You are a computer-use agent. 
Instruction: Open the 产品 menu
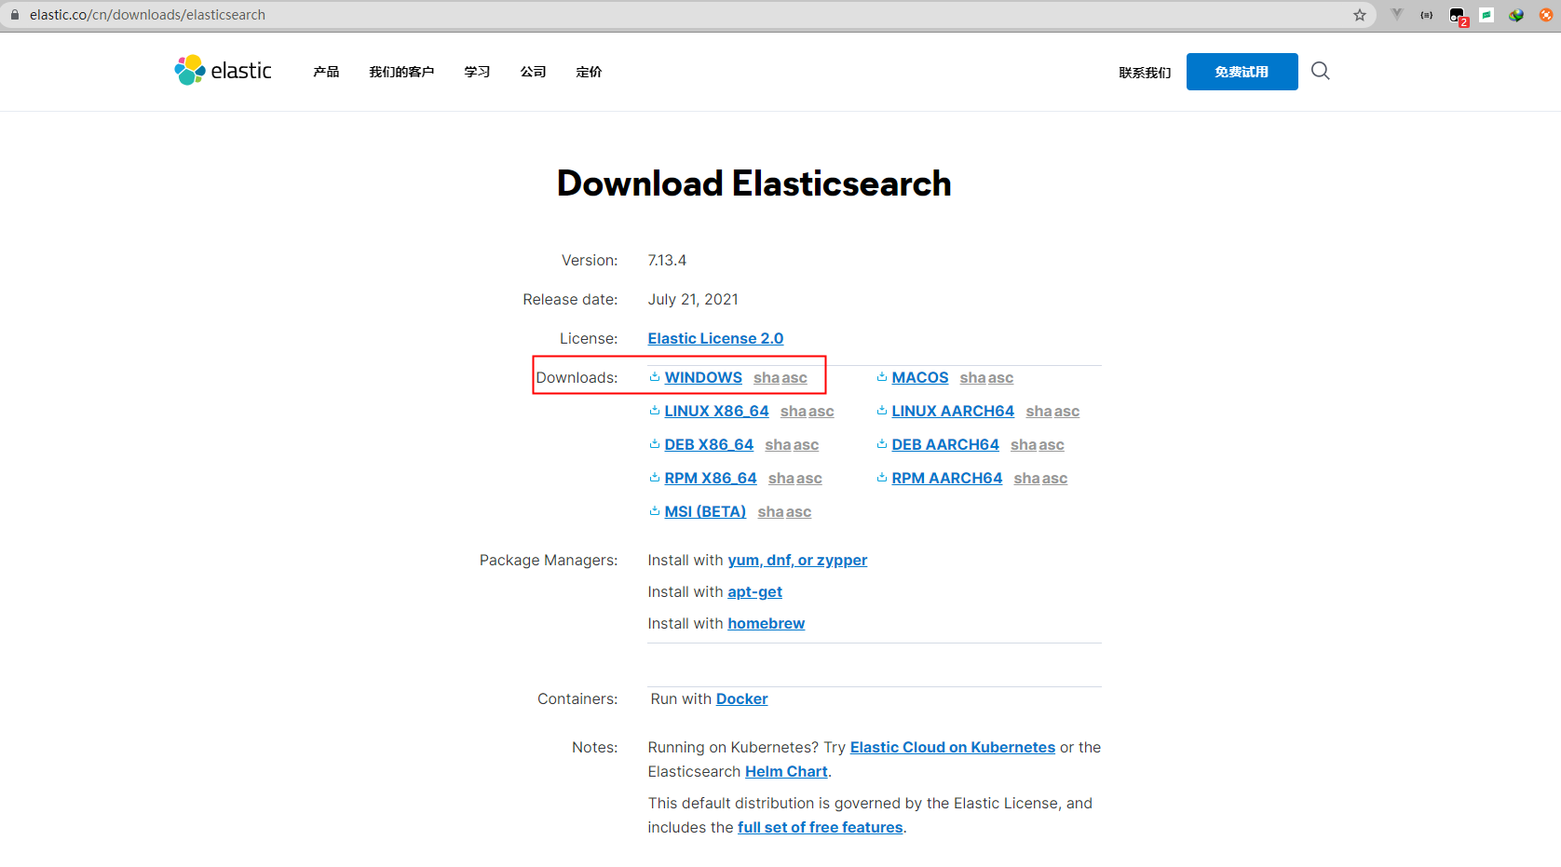coord(326,72)
